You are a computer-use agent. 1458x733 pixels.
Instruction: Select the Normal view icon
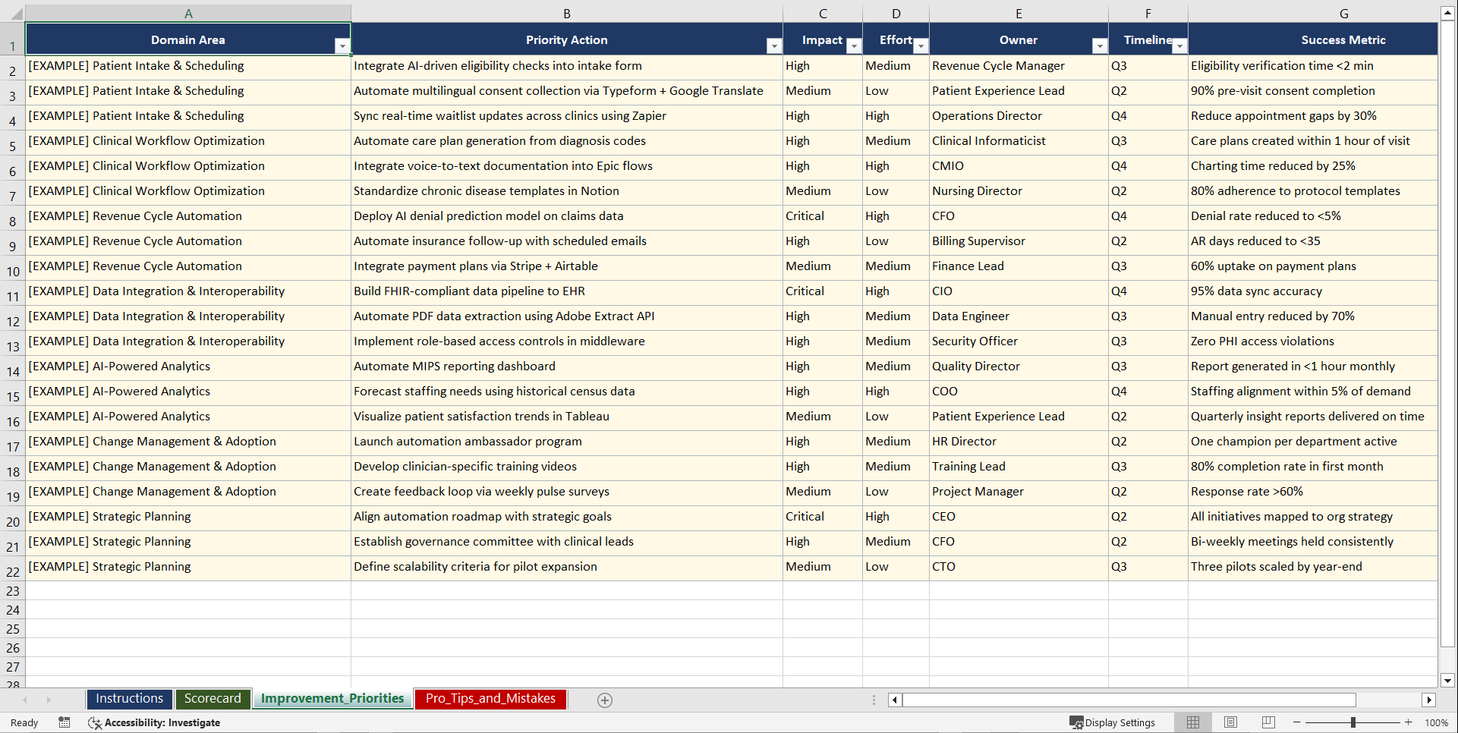pyautogui.click(x=1192, y=722)
